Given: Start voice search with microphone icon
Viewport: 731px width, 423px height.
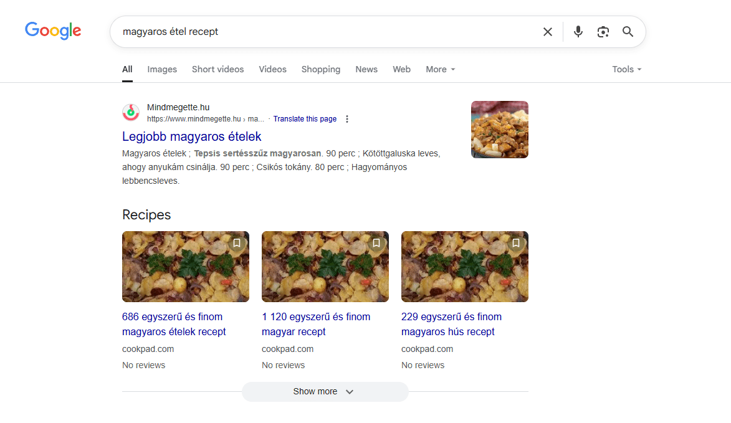Looking at the screenshot, I should pyautogui.click(x=578, y=32).
